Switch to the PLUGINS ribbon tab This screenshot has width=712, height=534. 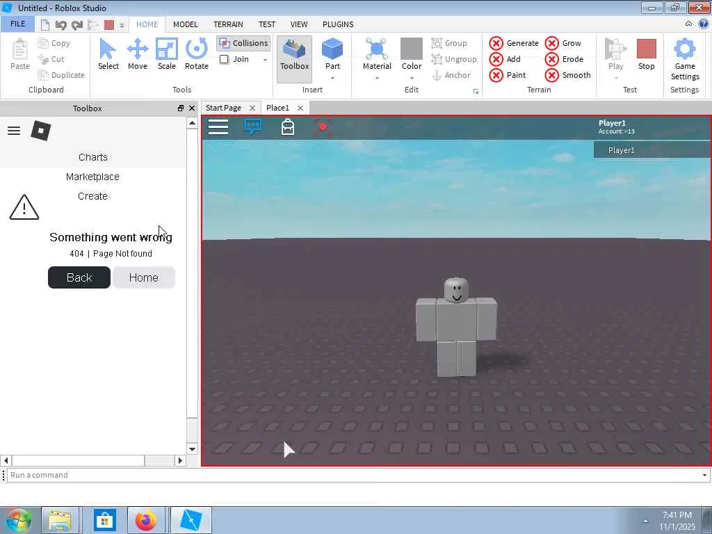click(338, 24)
